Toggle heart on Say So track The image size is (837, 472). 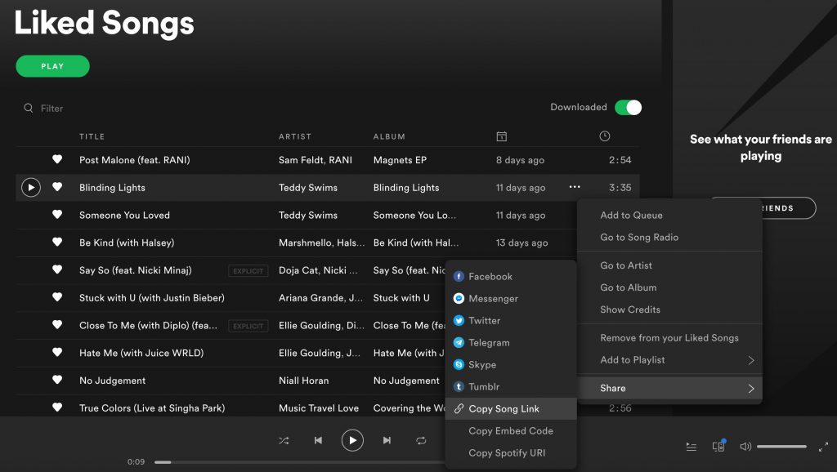[57, 269]
